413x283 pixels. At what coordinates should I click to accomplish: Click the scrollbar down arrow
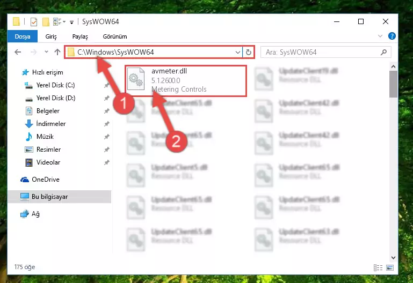pyautogui.click(x=393, y=258)
